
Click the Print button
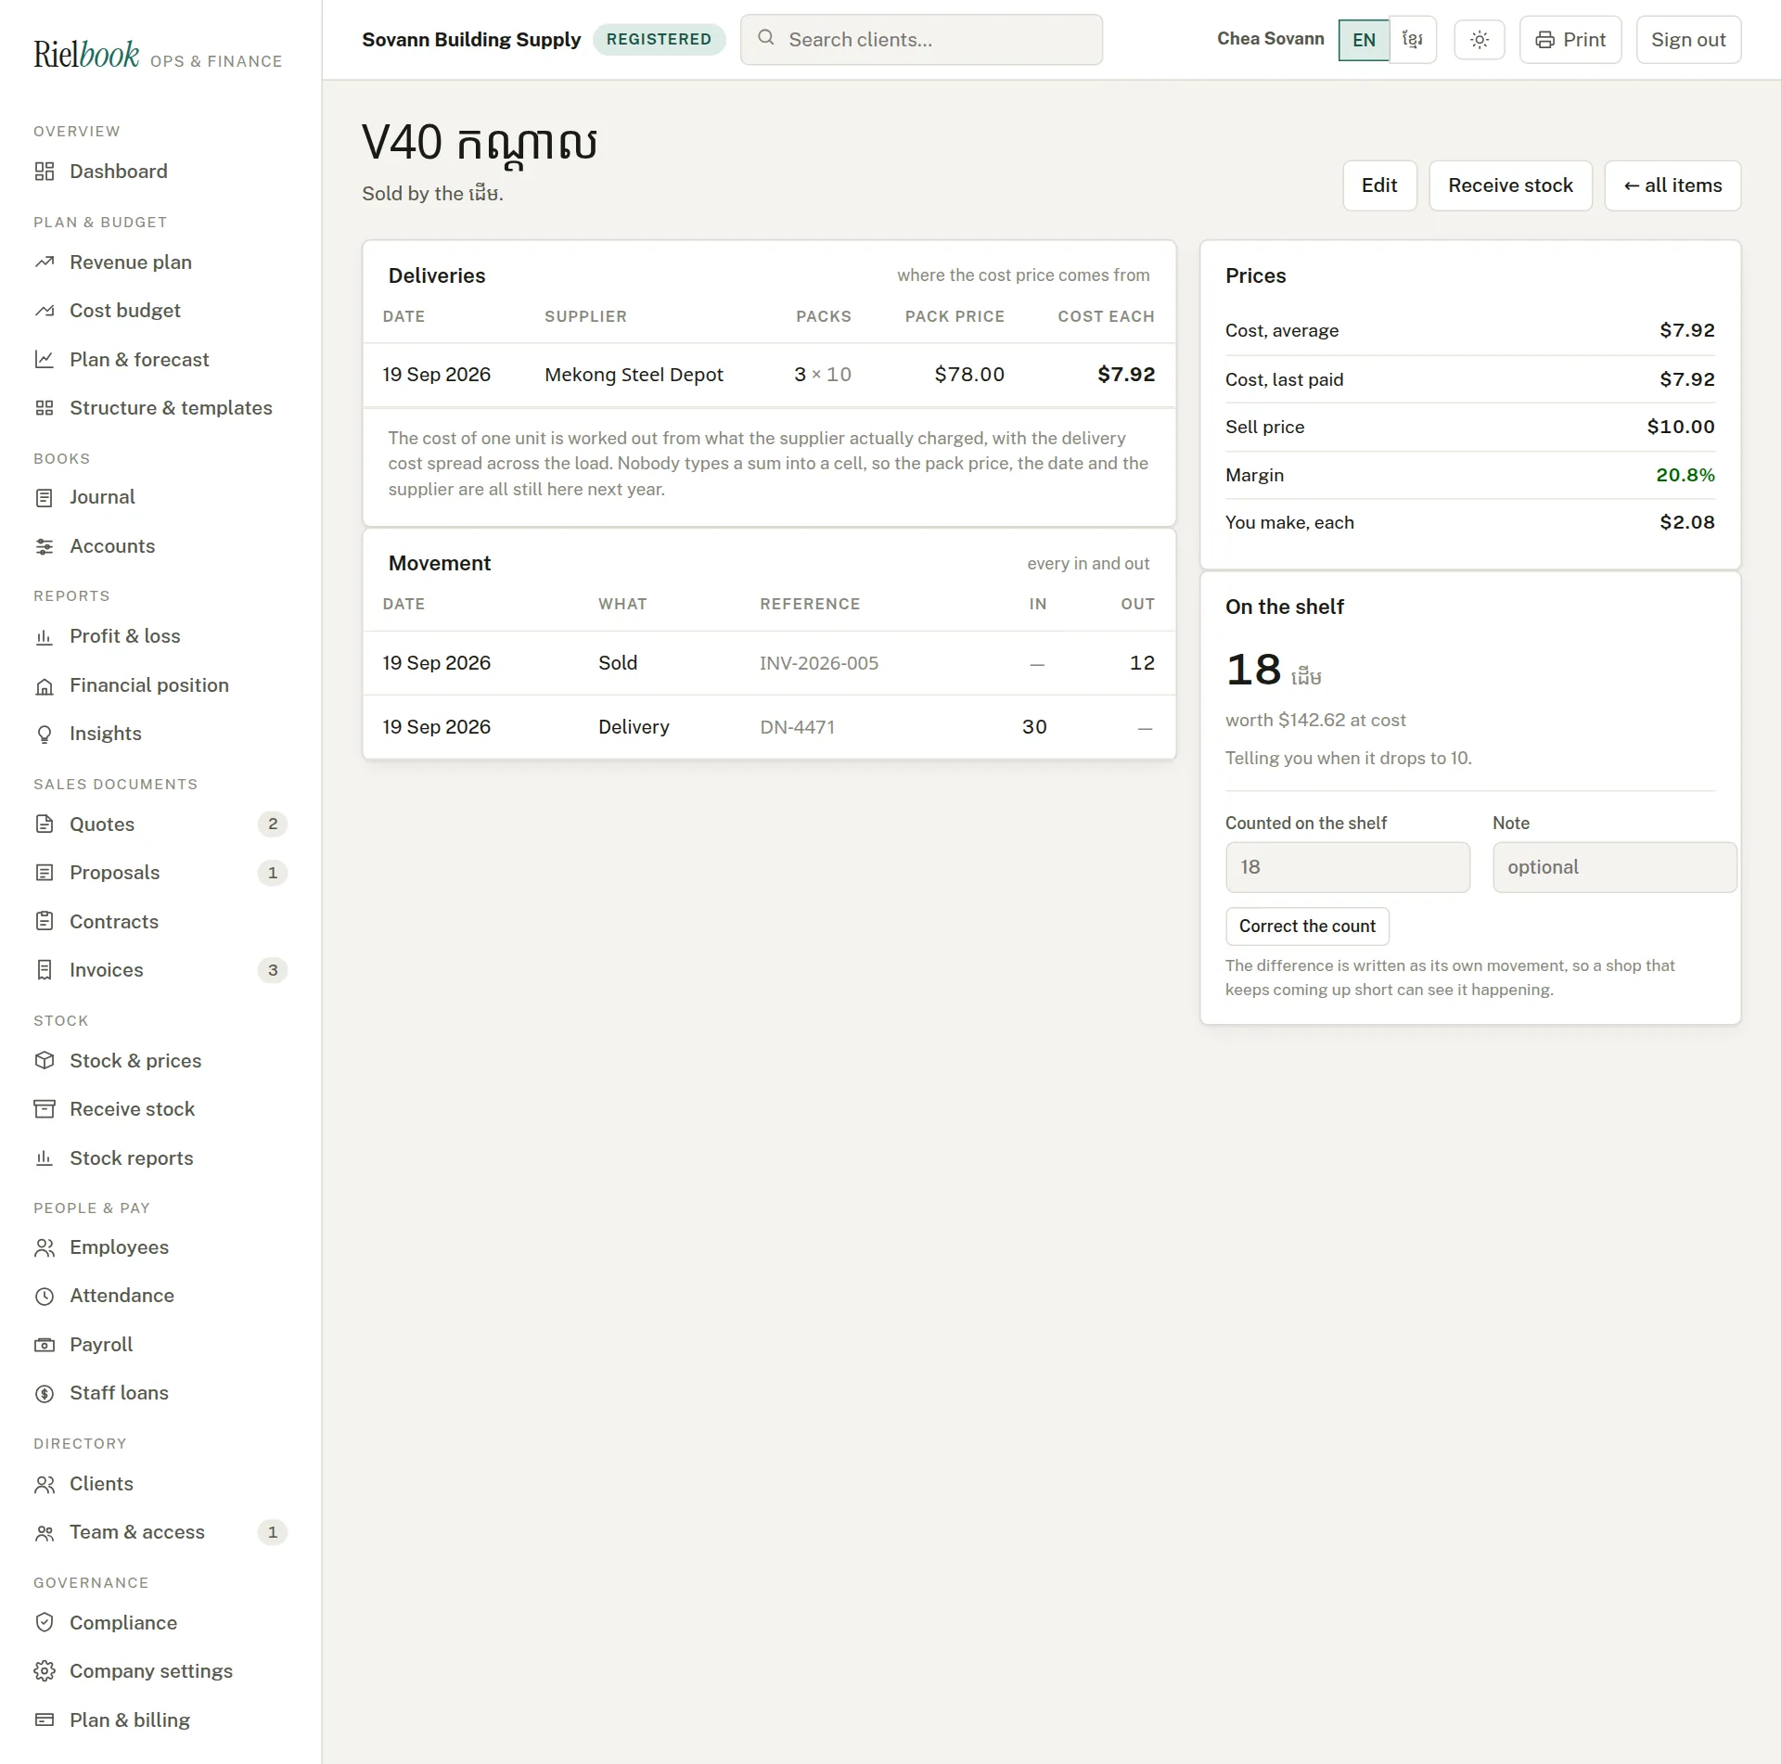(1570, 40)
